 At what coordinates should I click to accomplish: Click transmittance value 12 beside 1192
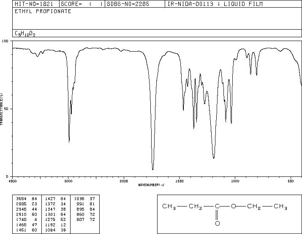(63, 225)
